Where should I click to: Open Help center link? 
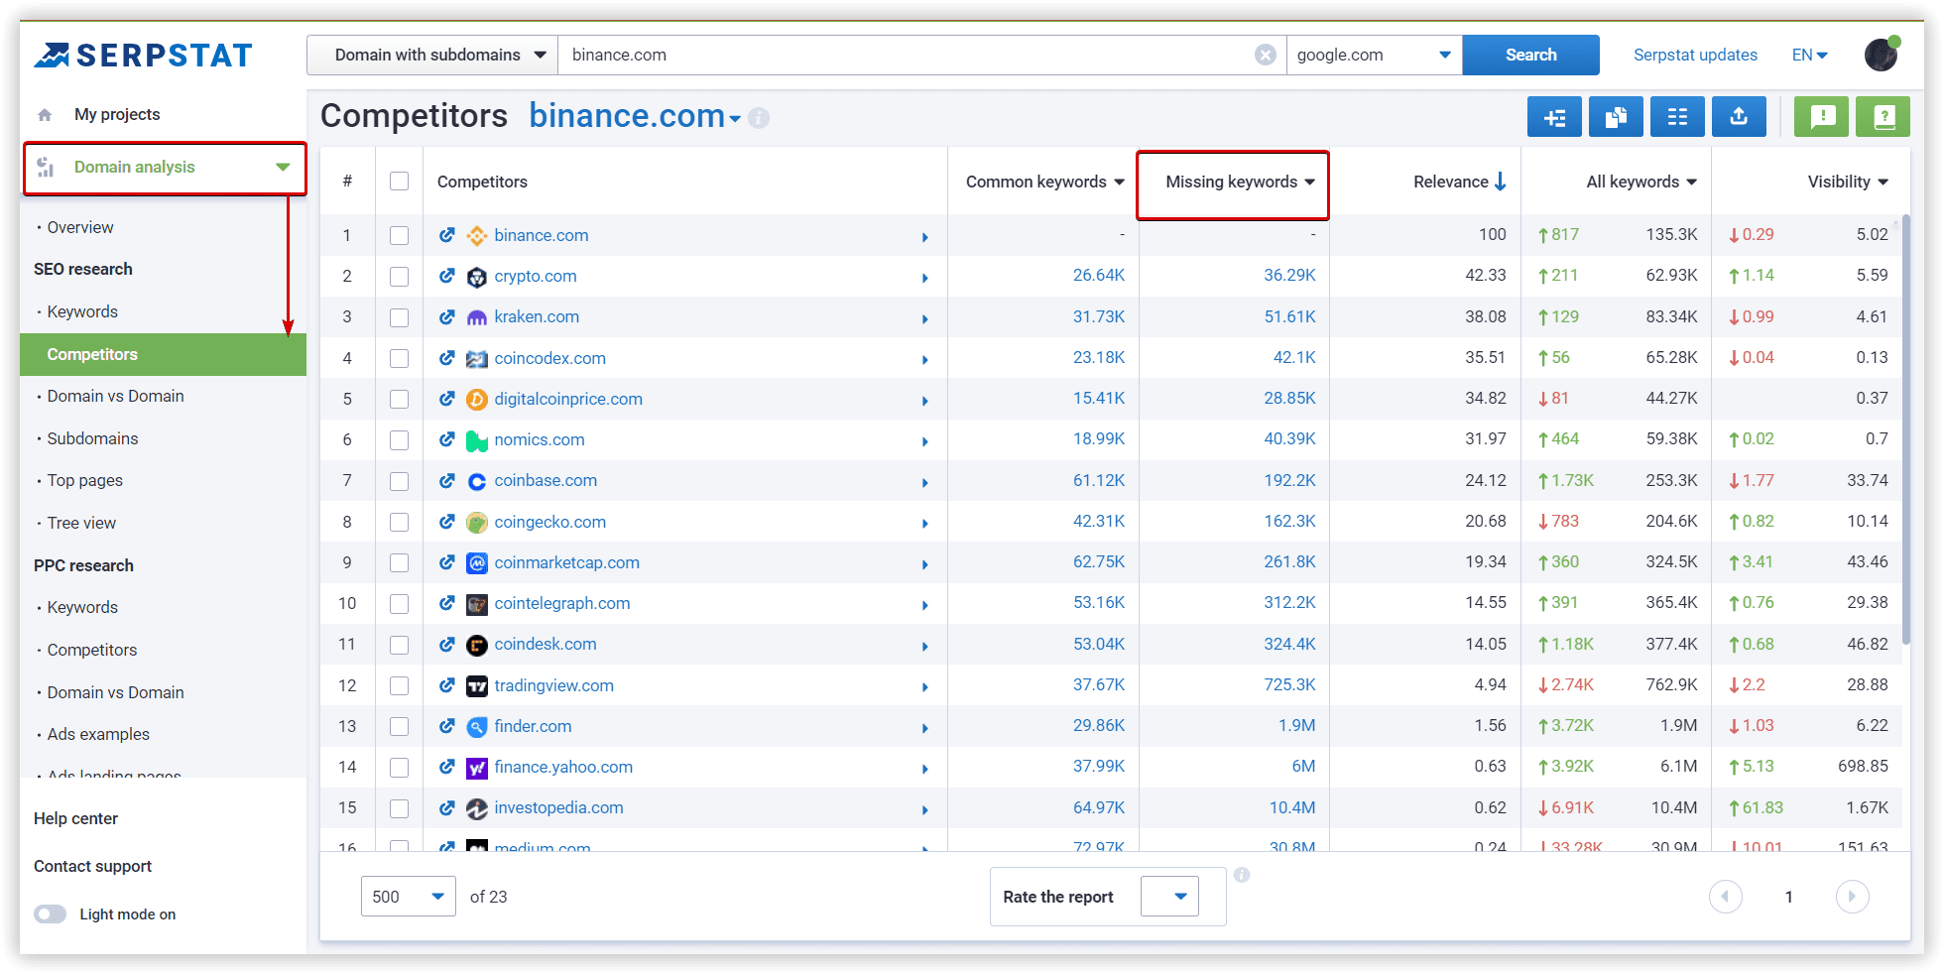(x=75, y=818)
